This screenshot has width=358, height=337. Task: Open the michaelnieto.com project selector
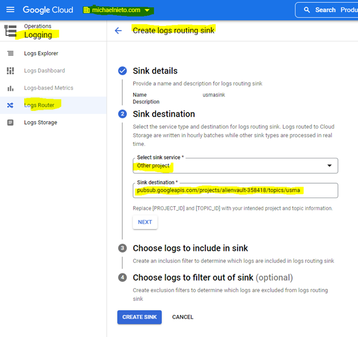click(116, 10)
